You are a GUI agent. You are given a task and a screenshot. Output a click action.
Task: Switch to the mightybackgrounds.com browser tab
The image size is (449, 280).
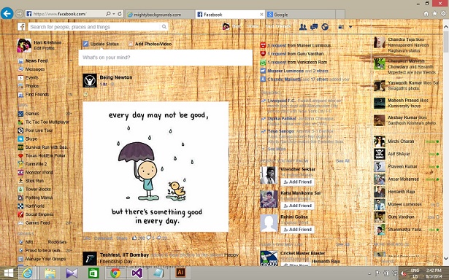click(160, 15)
